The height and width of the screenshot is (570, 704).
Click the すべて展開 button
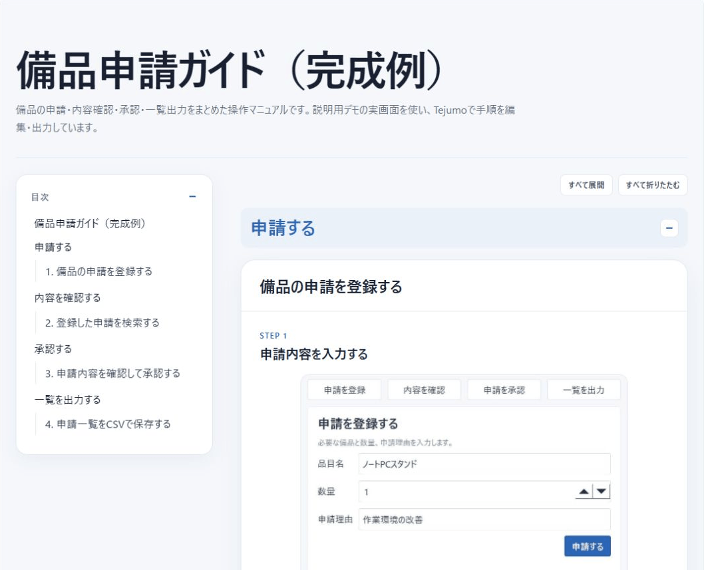click(x=586, y=185)
